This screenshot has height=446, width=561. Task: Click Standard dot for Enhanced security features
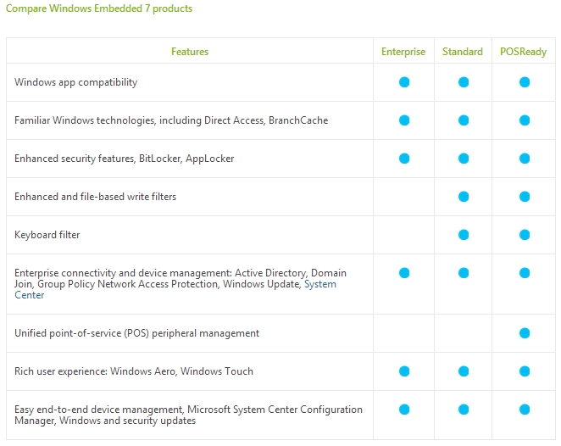pos(464,159)
